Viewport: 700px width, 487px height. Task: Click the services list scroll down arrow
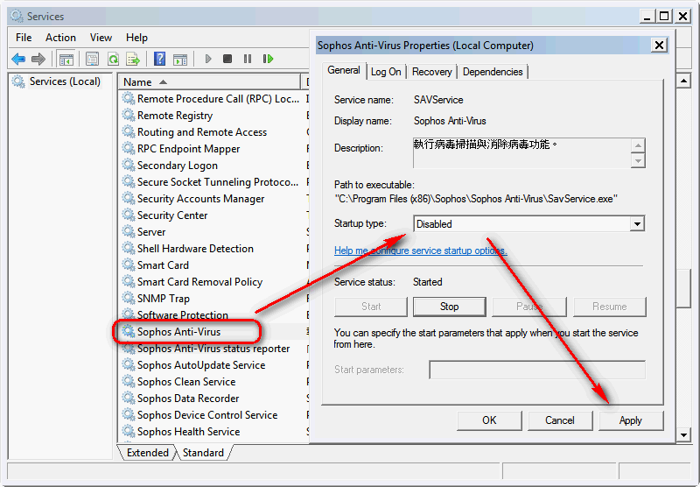pyautogui.click(x=683, y=434)
